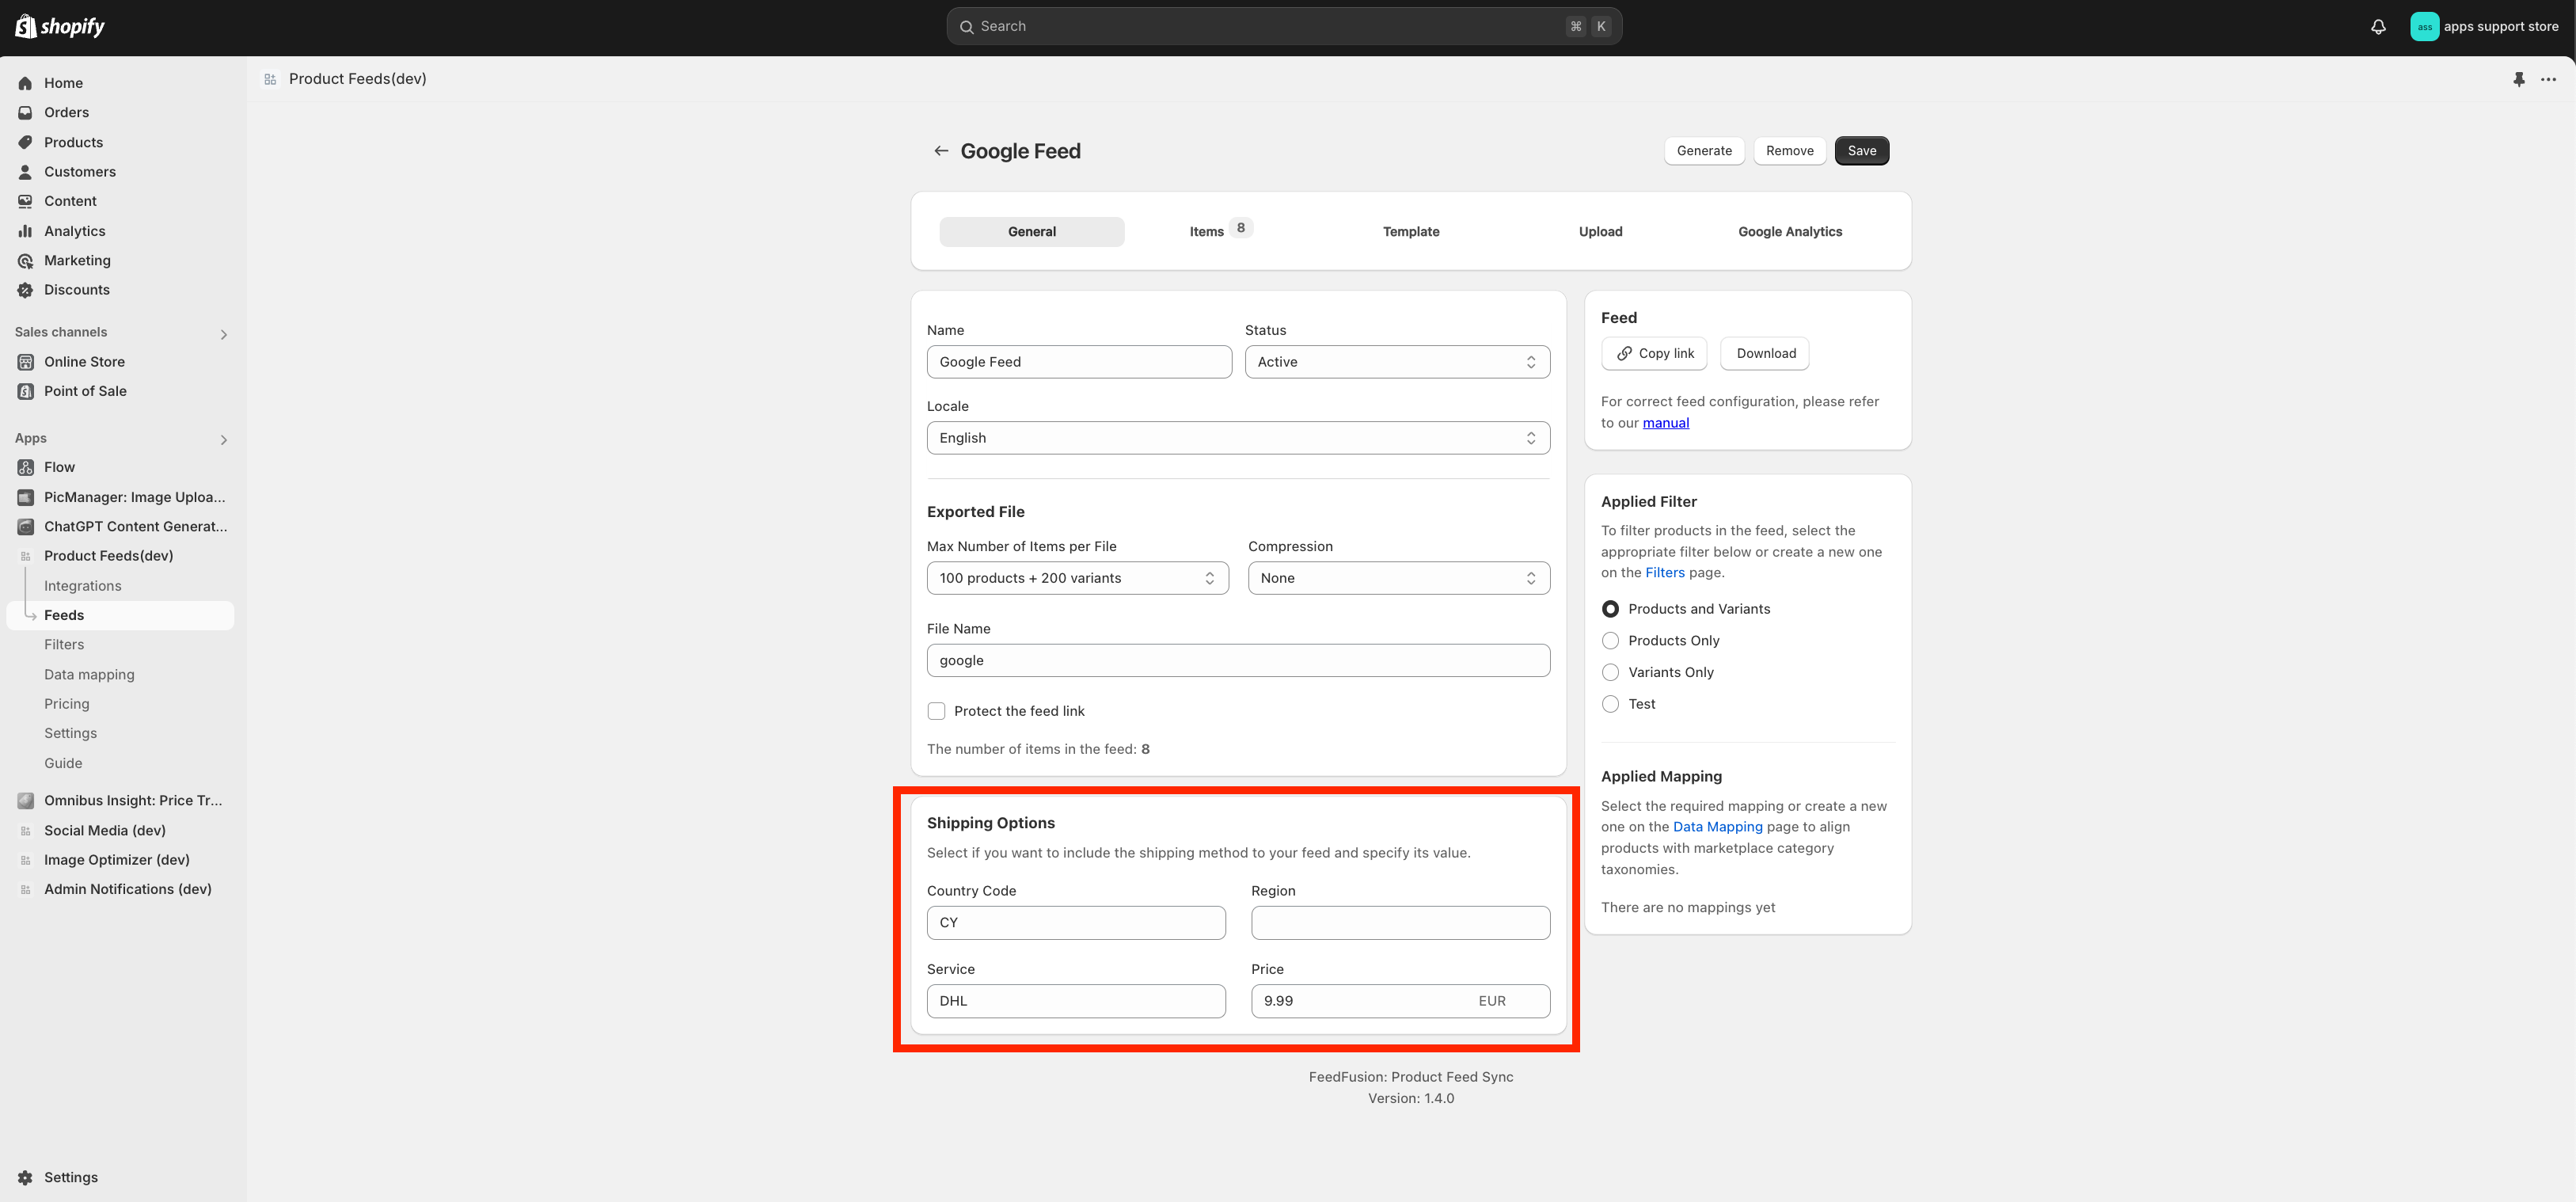Click the Name input field
The image size is (2576, 1202).
click(1079, 362)
